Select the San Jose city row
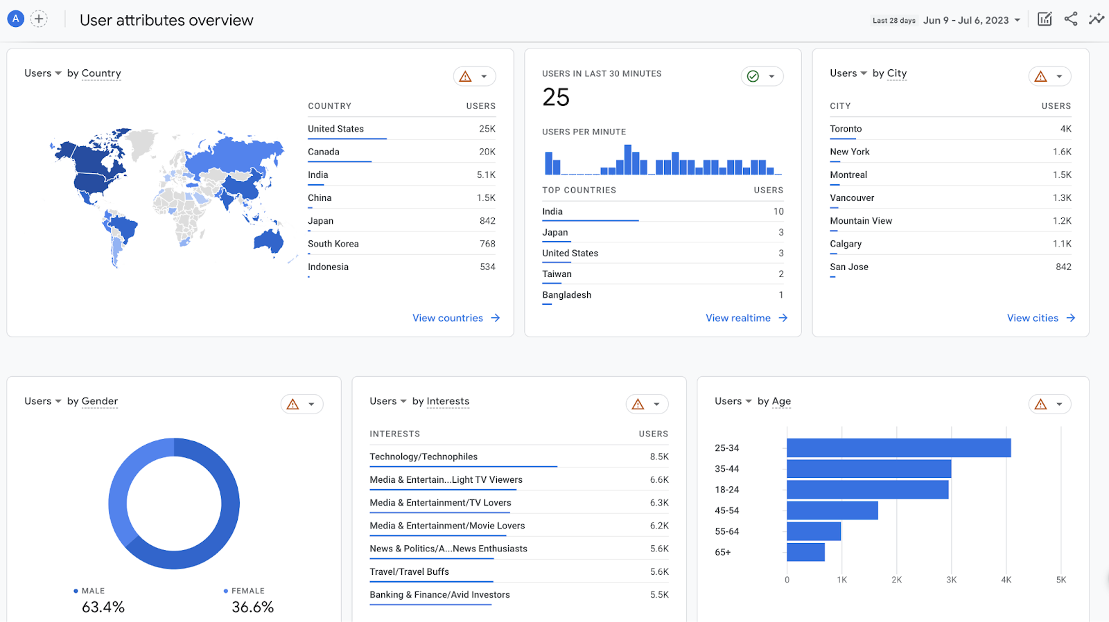This screenshot has width=1109, height=622. [950, 267]
